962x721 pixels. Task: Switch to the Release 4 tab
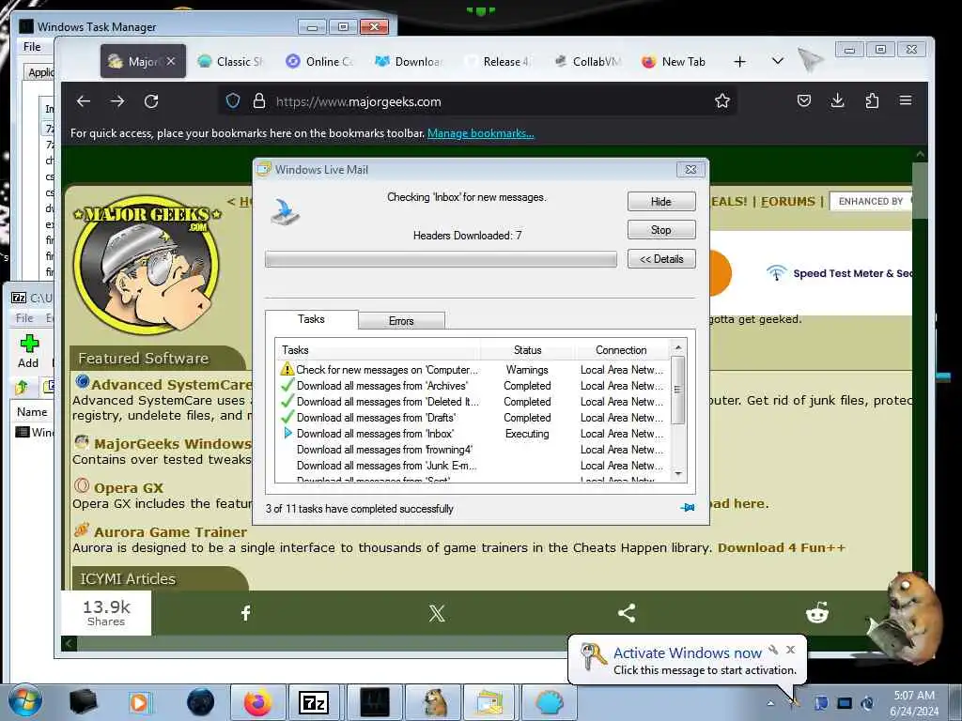click(x=498, y=61)
